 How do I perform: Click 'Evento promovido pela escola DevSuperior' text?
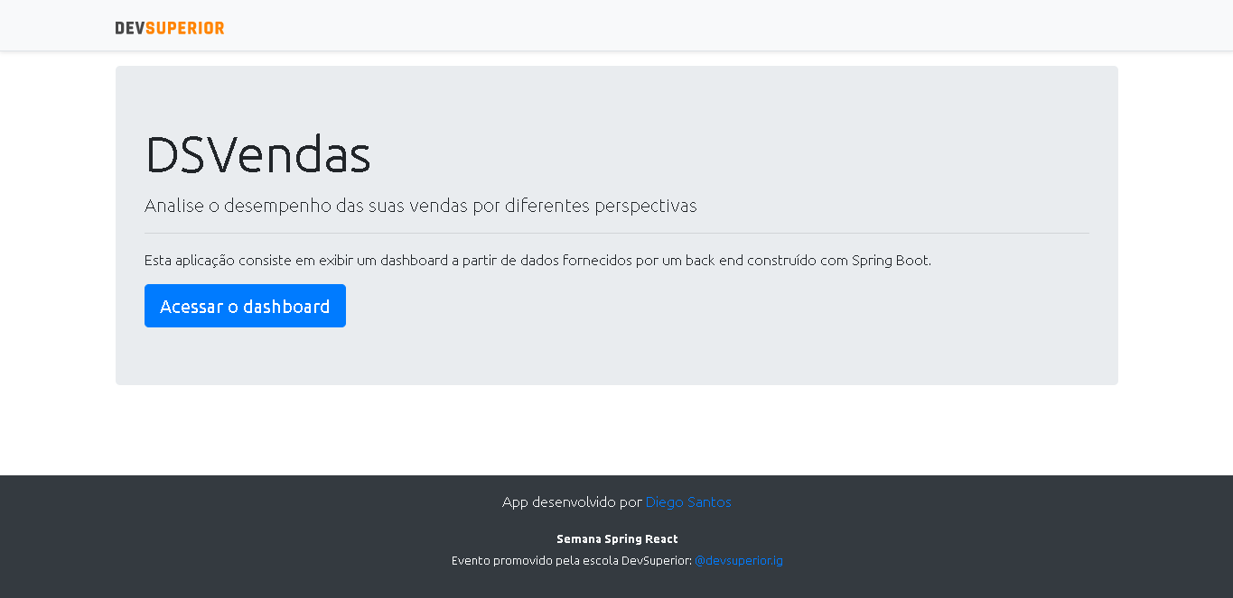coord(571,560)
